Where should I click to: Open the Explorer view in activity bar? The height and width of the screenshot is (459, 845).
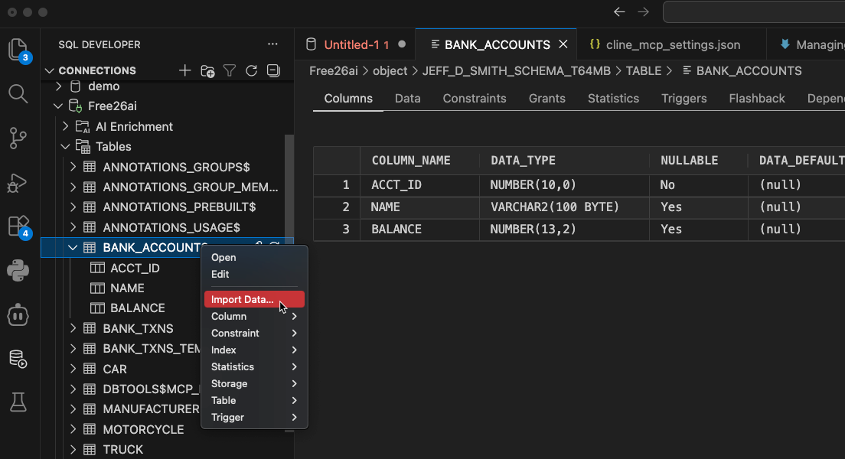[x=18, y=50]
